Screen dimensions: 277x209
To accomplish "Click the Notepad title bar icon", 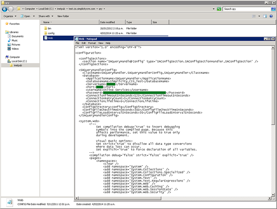I will pyautogui.click(x=77, y=39).
